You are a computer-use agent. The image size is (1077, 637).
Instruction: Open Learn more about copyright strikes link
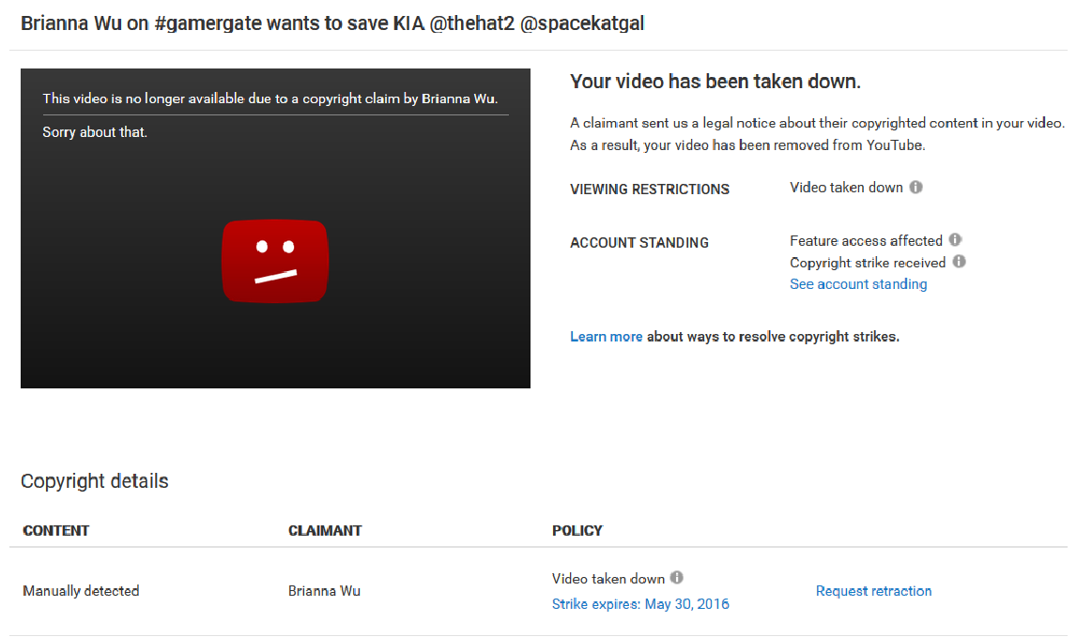pyautogui.click(x=606, y=337)
